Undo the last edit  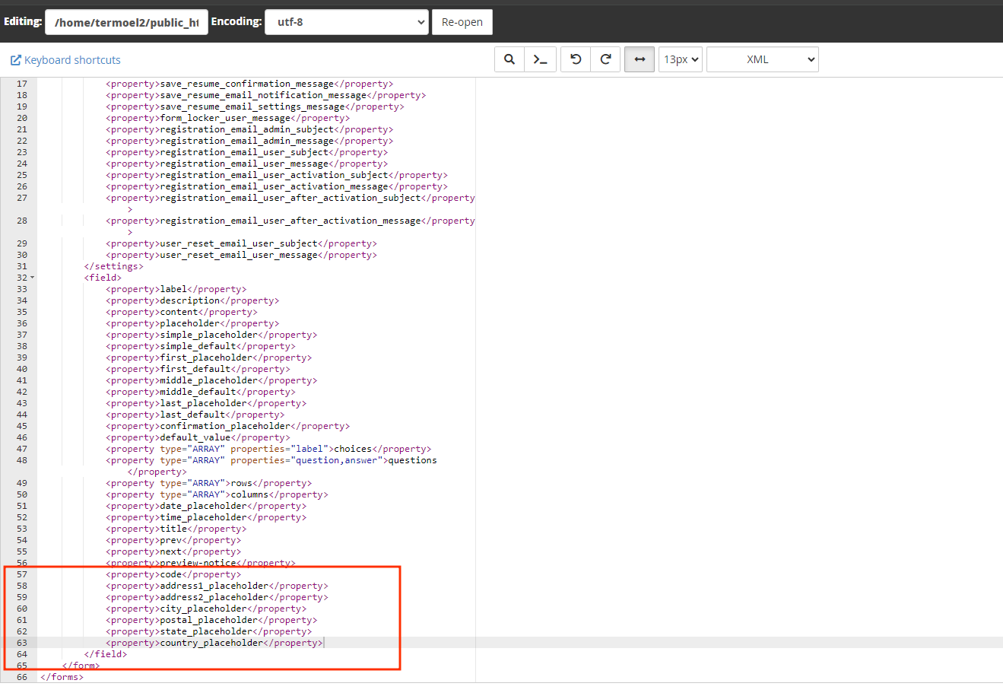576,59
